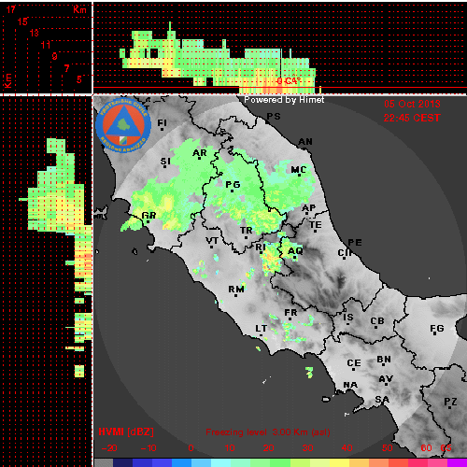Image resolution: width=467 pixels, height=467 pixels.
Task: Click the 22:45 CEST timestamp
Action: click(412, 118)
